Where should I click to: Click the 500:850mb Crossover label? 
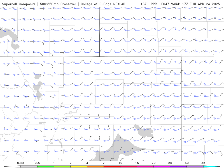[x=58, y=4]
